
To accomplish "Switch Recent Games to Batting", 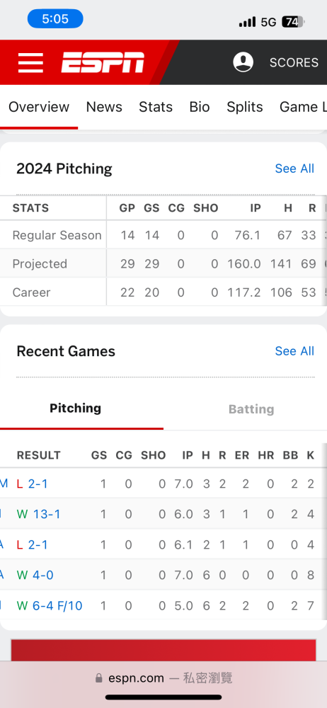I will click(x=251, y=409).
